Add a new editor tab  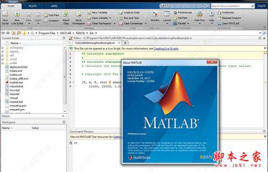[x=125, y=43]
